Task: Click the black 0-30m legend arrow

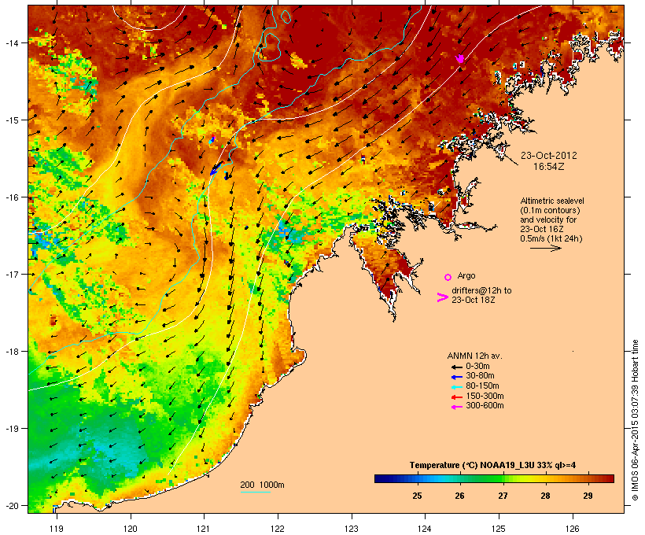Action: pos(456,367)
